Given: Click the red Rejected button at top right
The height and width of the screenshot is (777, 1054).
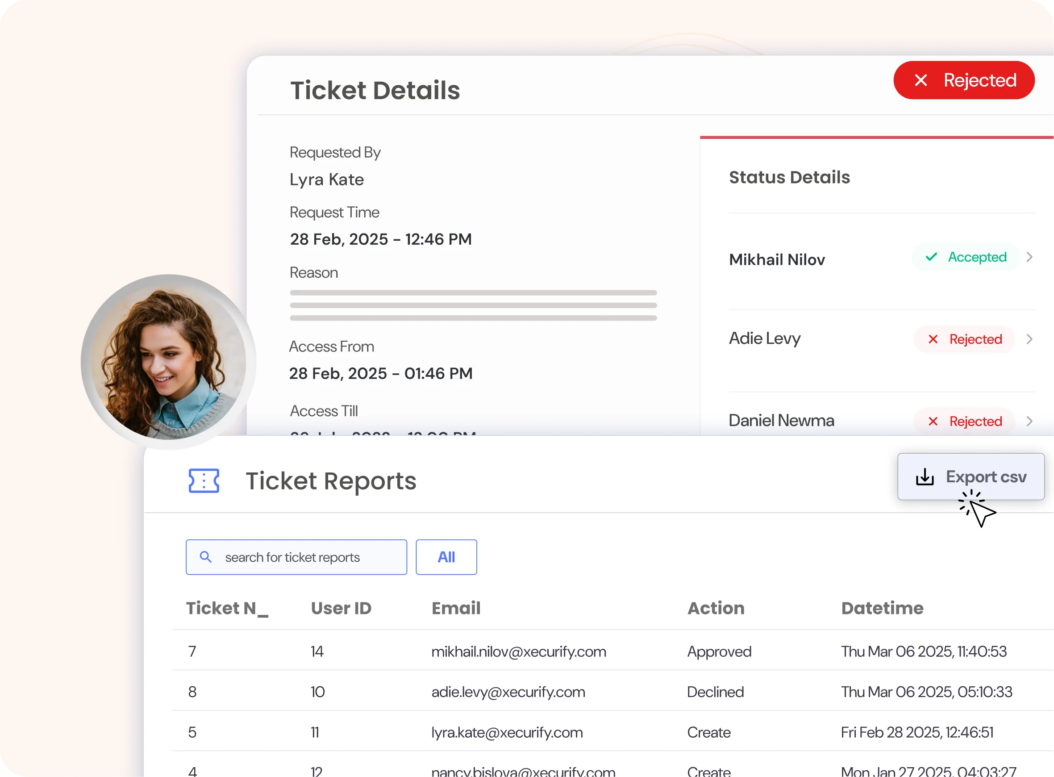Looking at the screenshot, I should coord(964,80).
